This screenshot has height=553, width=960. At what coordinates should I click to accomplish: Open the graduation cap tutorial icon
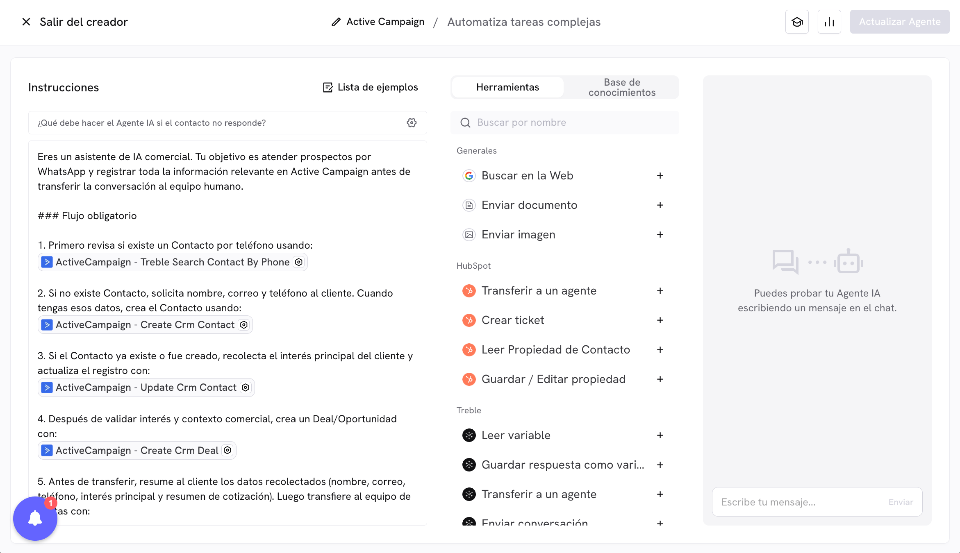(797, 22)
